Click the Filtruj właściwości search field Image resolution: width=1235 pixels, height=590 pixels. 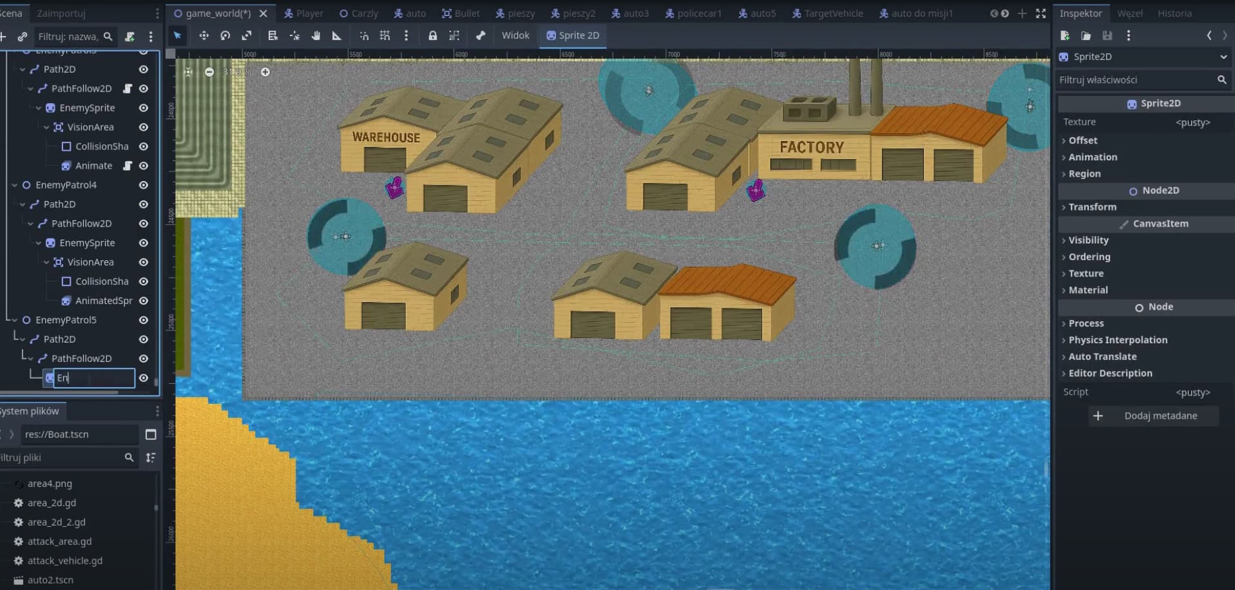1135,80
